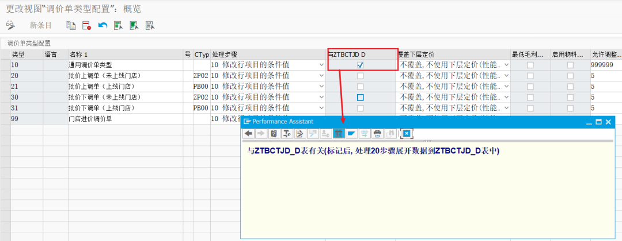This screenshot has width=622, height=241.
Task: Click the Forward arrow in Performance Assistant
Action: [261, 134]
